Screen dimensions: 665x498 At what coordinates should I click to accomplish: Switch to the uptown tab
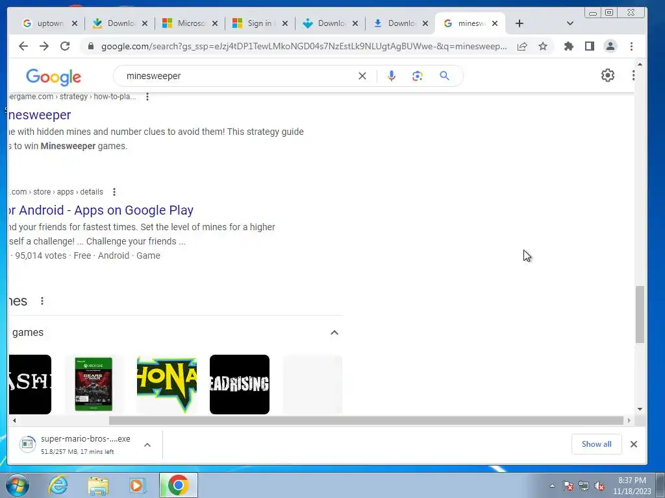tap(49, 23)
